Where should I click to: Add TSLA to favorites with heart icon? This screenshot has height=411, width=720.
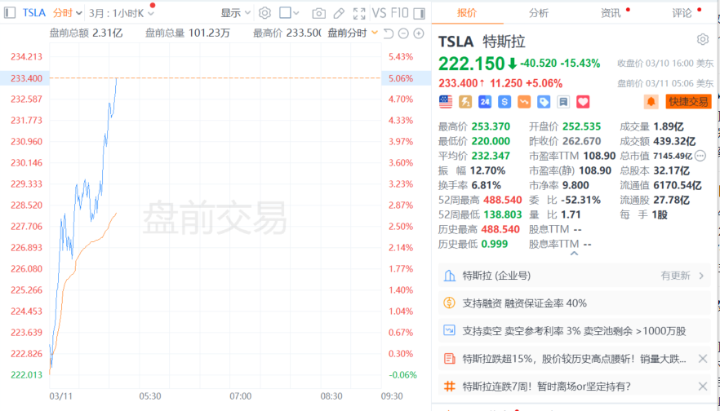(x=583, y=101)
